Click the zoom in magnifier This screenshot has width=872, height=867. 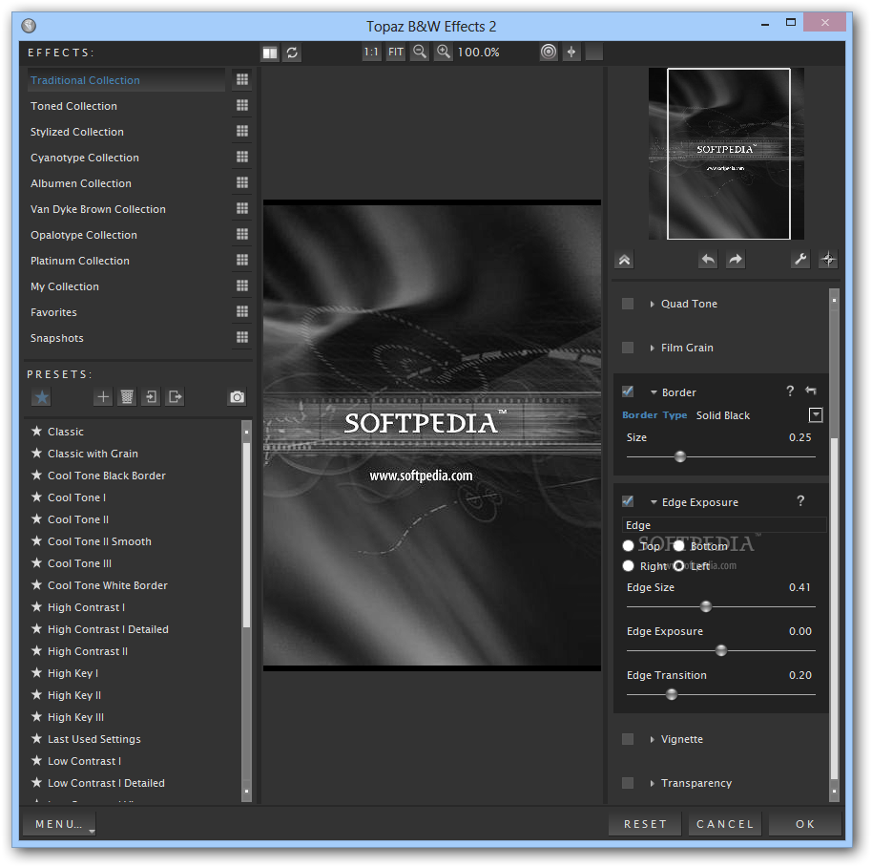(444, 53)
